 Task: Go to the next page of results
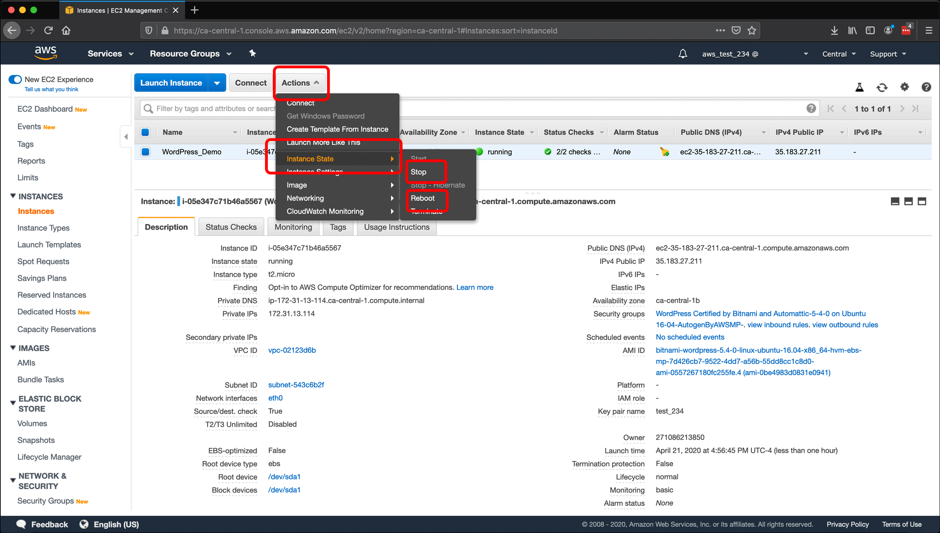point(902,109)
